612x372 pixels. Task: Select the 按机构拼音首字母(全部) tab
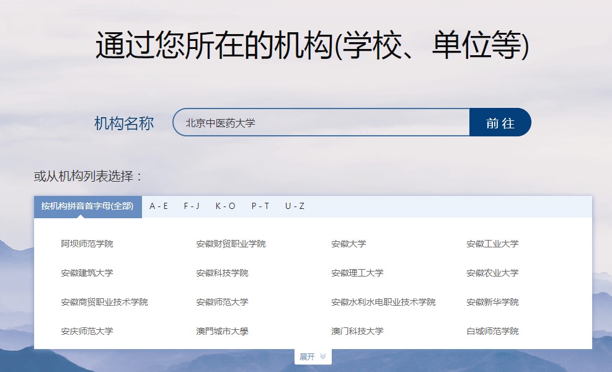(x=87, y=206)
